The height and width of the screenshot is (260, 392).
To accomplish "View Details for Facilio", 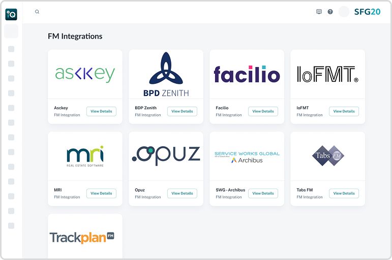I will (x=263, y=111).
